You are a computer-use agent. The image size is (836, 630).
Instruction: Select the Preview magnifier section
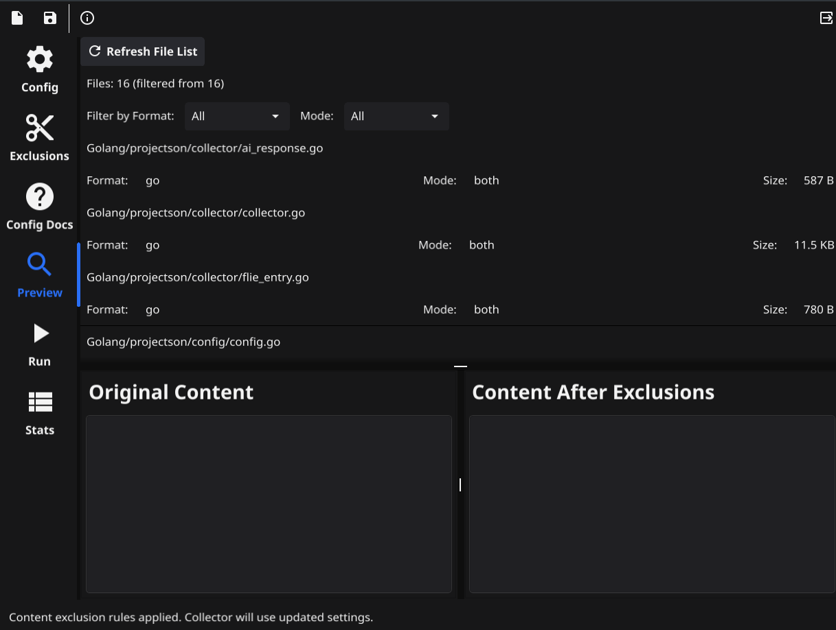40,275
